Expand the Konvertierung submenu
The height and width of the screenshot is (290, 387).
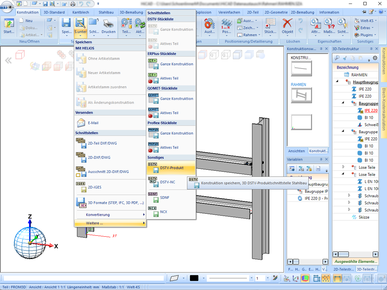(x=110, y=215)
